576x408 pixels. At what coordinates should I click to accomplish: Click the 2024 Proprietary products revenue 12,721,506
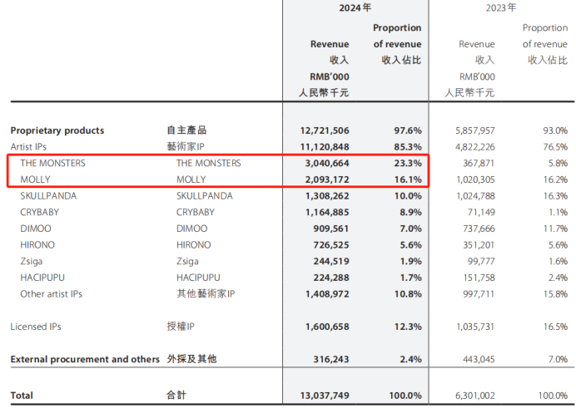tap(325, 130)
